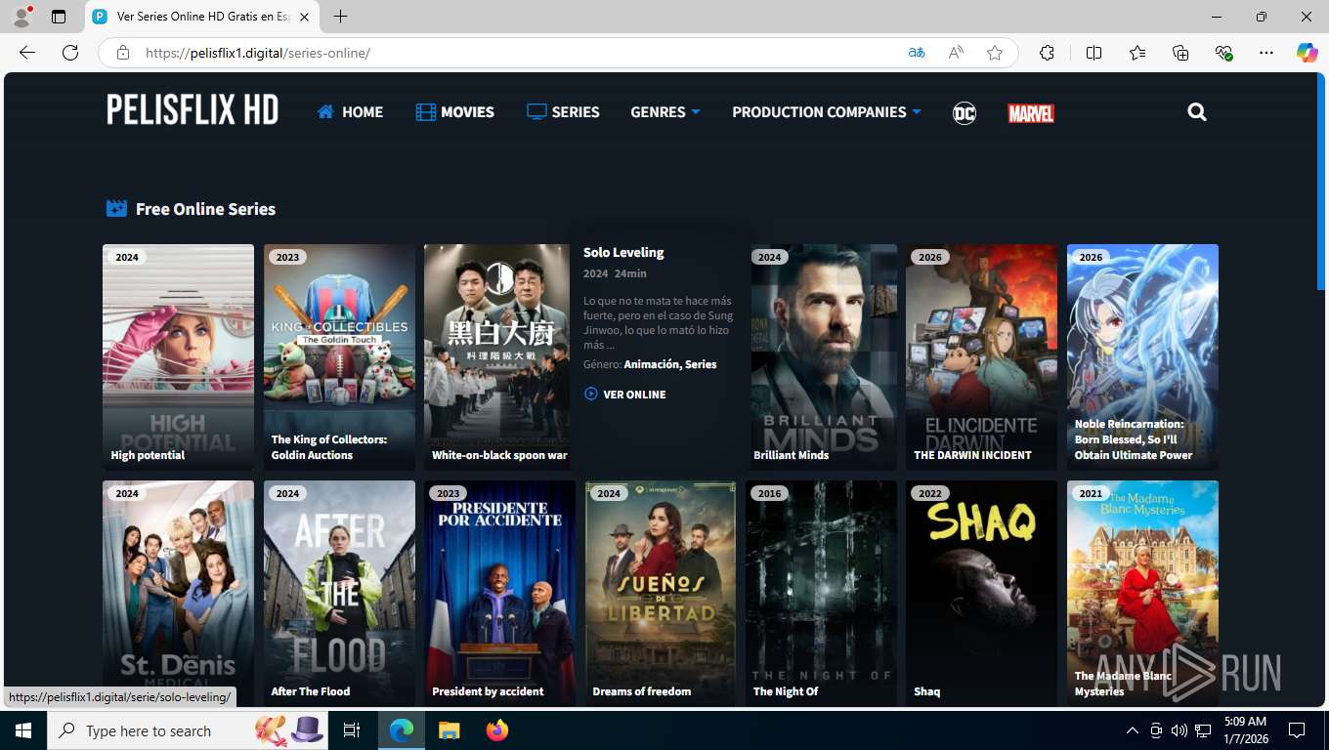Open the Series genre link
This screenshot has height=750, width=1329.
701,364
